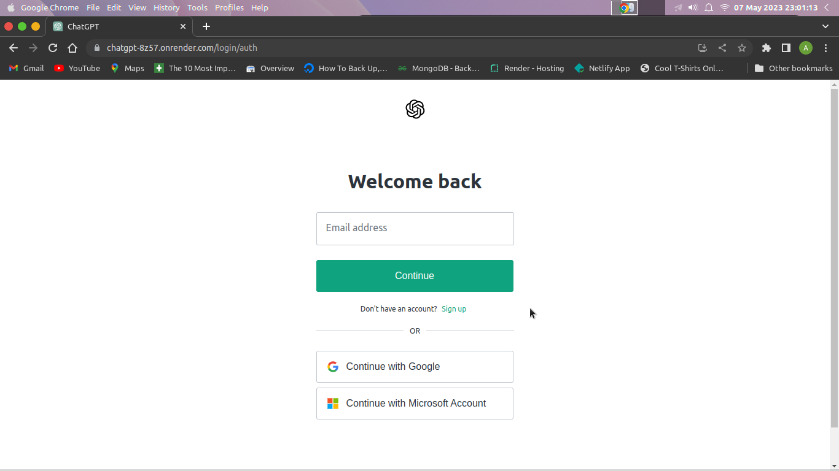This screenshot has height=471, width=839.
Task: Open the notification bell in menu bar
Action: 708,7
